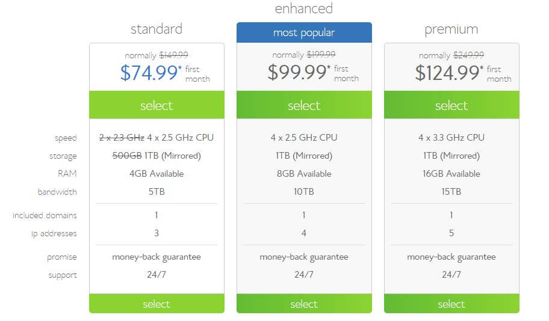Click 16GB Available in premium column
Screen dimensions: 549x321
tap(451, 174)
